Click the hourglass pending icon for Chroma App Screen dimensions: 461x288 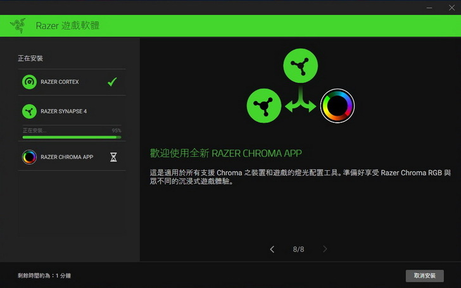[113, 157]
